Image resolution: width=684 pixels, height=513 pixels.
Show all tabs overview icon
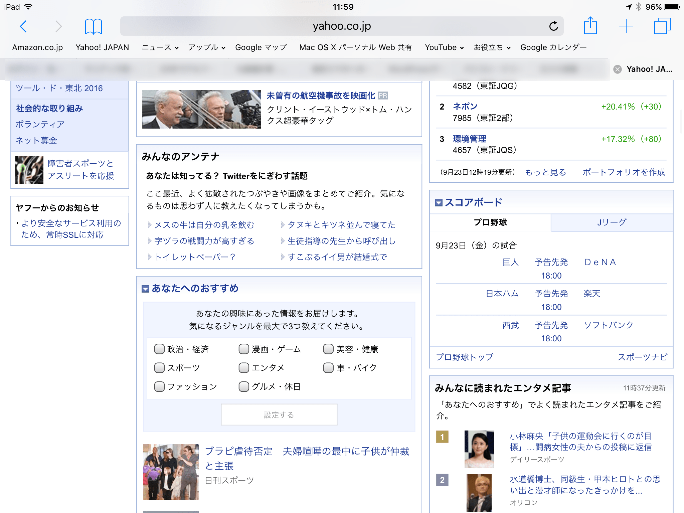coord(662,26)
